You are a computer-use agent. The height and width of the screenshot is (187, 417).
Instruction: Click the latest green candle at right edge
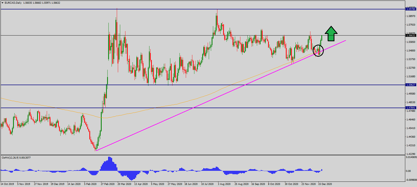(x=322, y=38)
